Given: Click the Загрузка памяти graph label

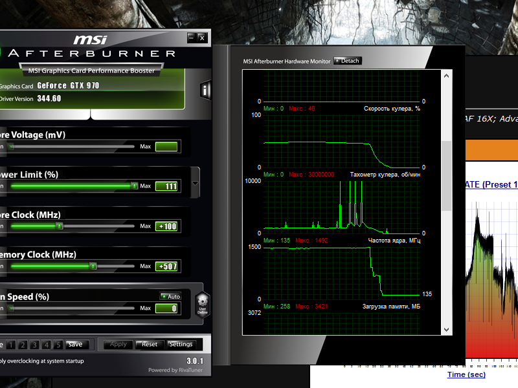Looking at the screenshot, I should (x=391, y=307).
